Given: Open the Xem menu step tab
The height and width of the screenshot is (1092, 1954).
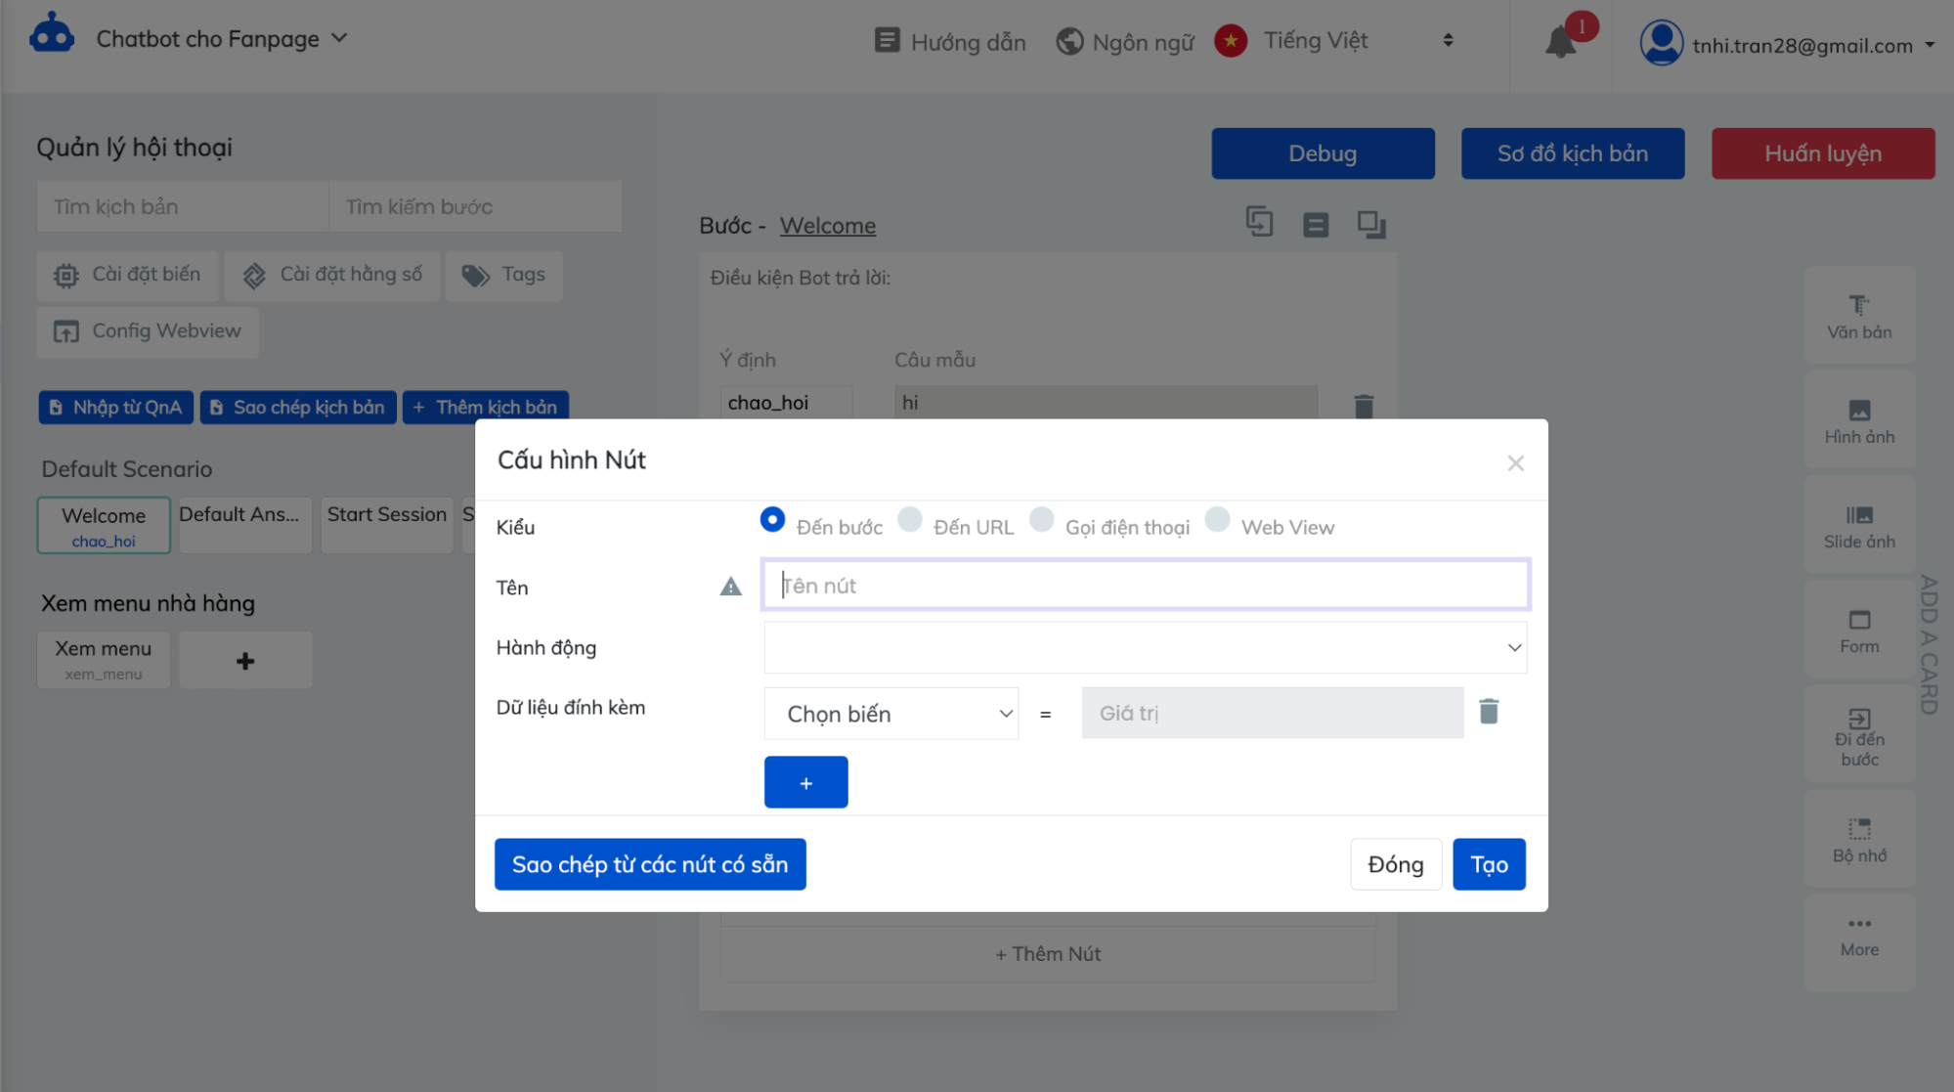Looking at the screenshot, I should pos(104,659).
